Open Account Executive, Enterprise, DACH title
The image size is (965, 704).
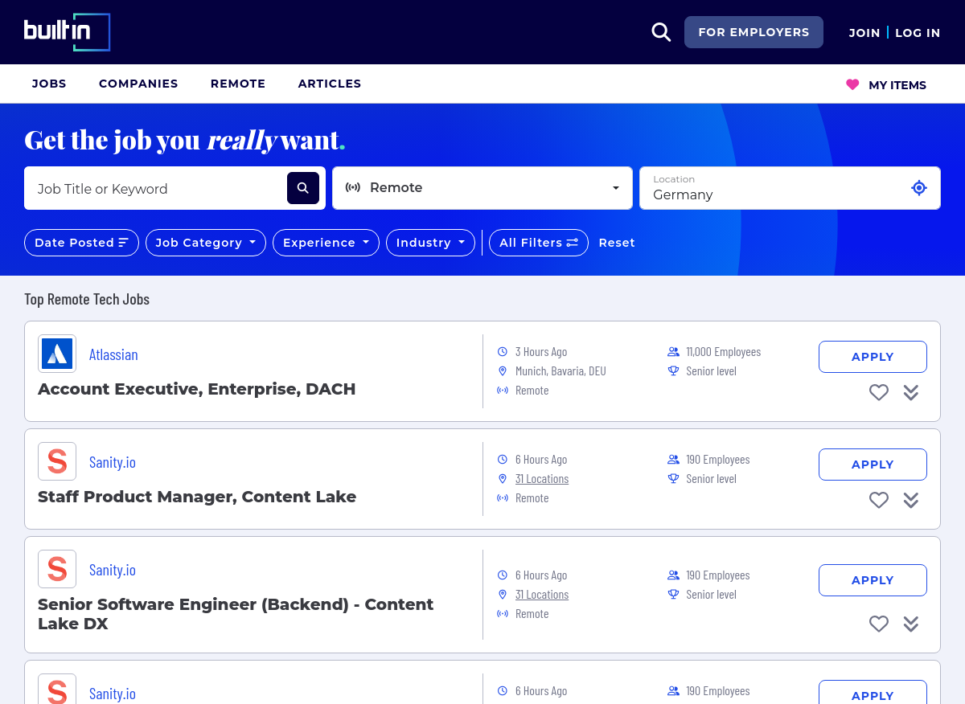pyautogui.click(x=197, y=389)
